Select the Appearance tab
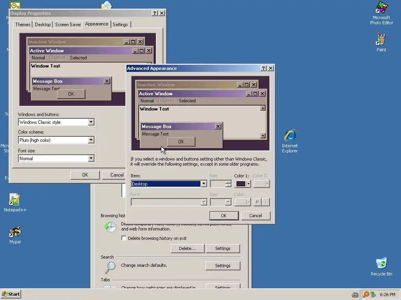 [x=97, y=24]
